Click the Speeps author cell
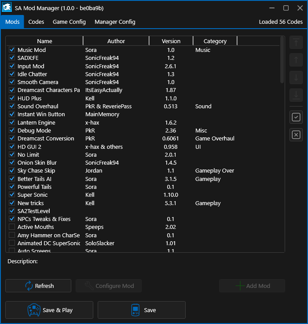The height and width of the screenshot is (324, 308). 95,227
